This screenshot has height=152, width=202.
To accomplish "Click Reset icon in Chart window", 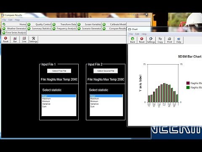I will pos(142,40).
